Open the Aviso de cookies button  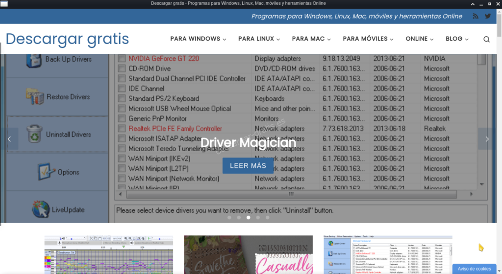[x=474, y=269]
